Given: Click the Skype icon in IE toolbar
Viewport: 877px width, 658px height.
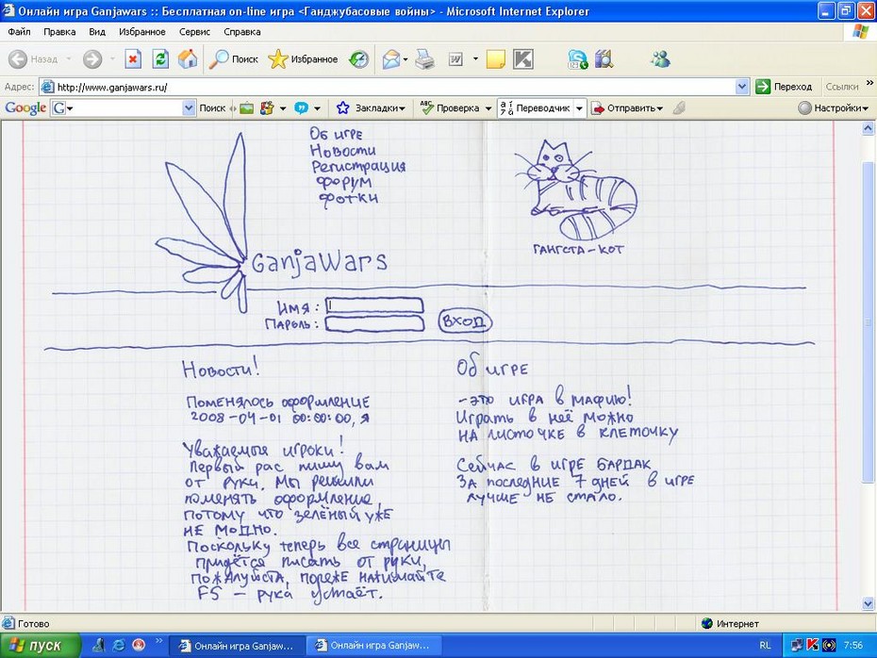Looking at the screenshot, I should tap(578, 58).
